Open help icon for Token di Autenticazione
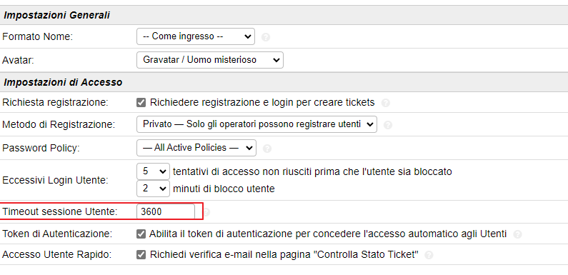568x275 pixels. pyautogui.click(x=517, y=234)
